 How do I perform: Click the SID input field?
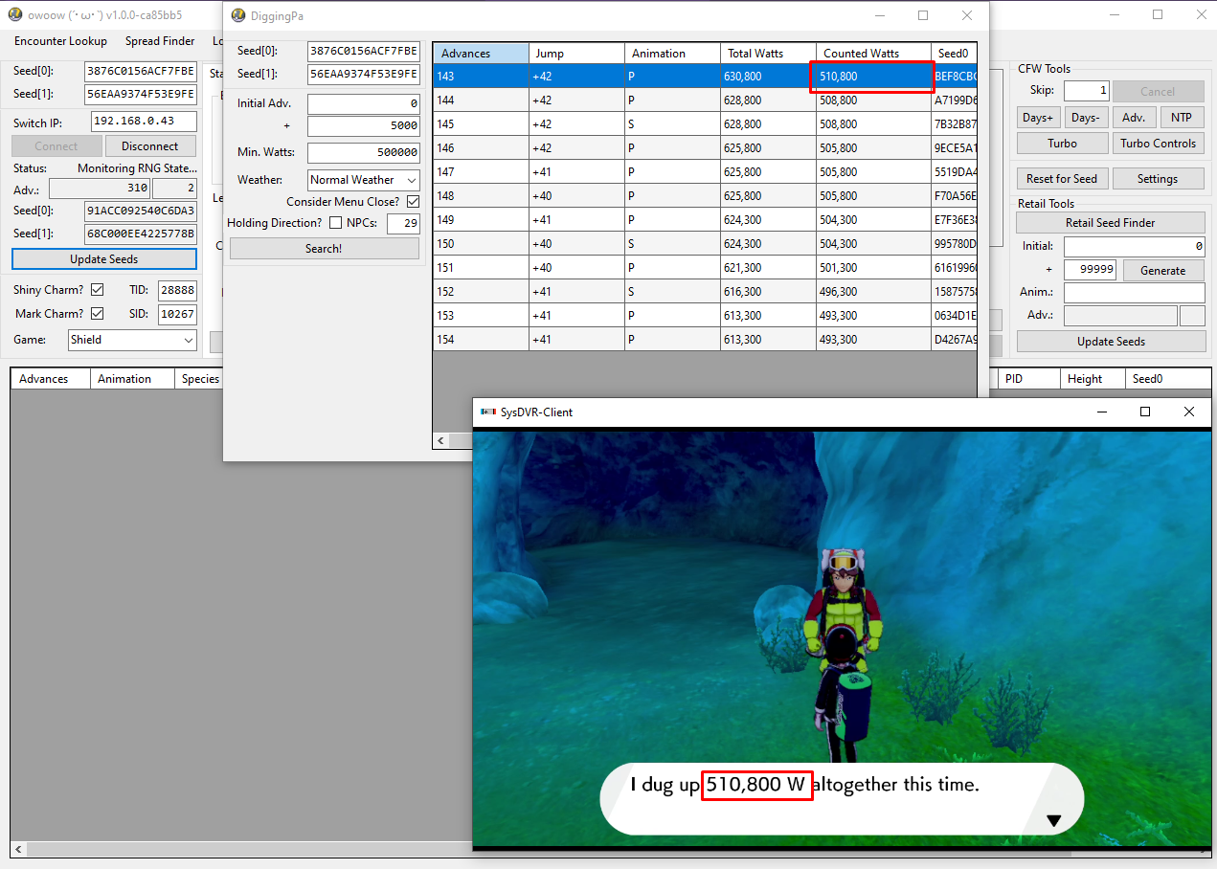pos(177,313)
